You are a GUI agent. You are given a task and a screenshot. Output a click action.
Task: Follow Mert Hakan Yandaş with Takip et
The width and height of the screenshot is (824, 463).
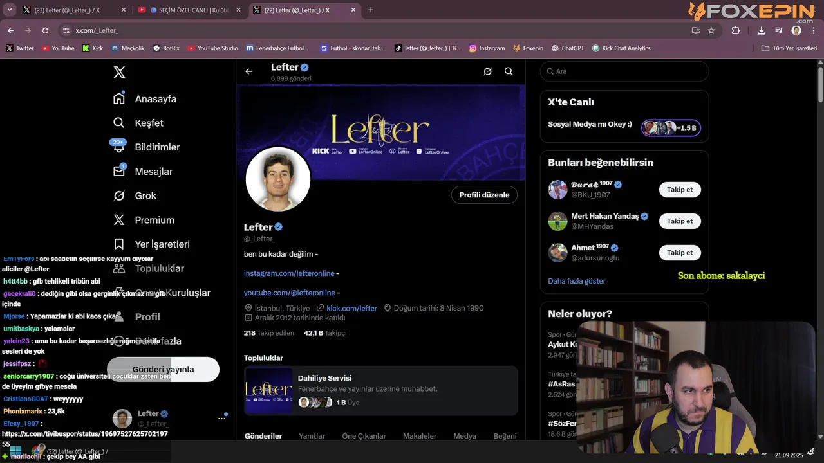(680, 221)
